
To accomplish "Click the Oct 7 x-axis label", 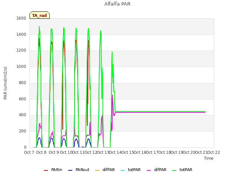I will [29, 152].
